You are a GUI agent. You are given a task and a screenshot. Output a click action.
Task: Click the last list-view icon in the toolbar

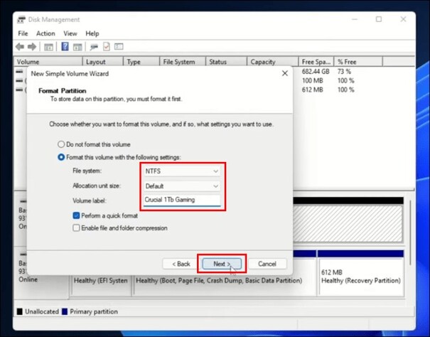click(120, 47)
